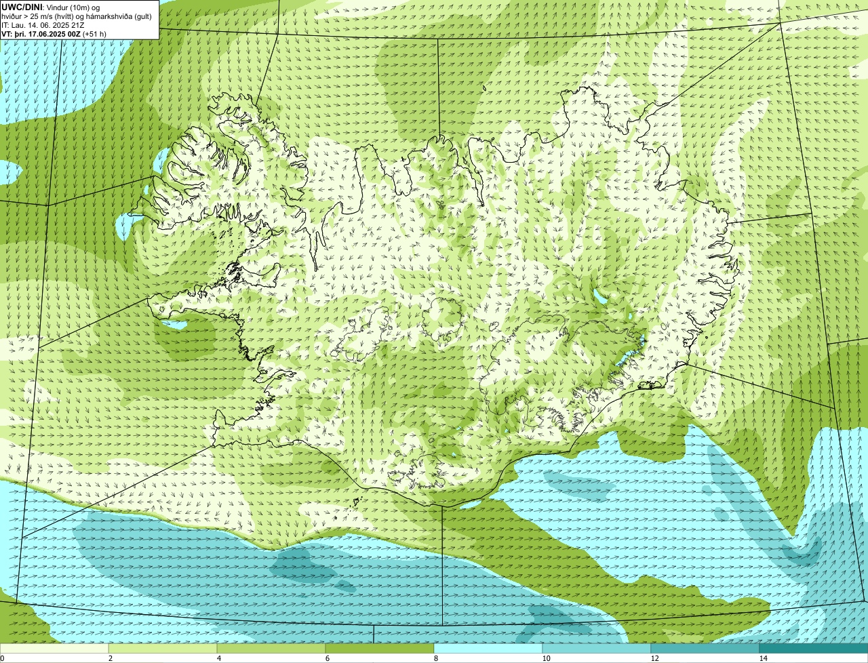The image size is (868, 663).
Task: Click the 10–12 m/s light teal legend swatch
Action: coord(597,649)
